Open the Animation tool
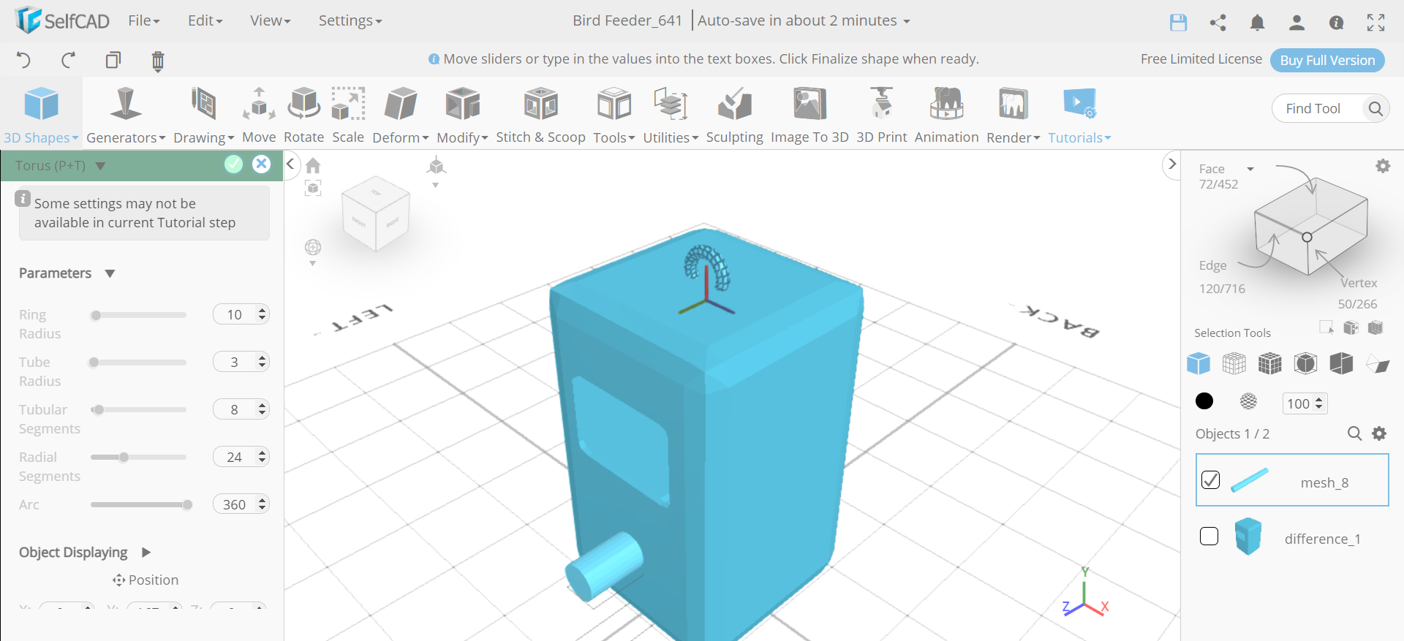The image size is (1404, 641). coord(946,115)
